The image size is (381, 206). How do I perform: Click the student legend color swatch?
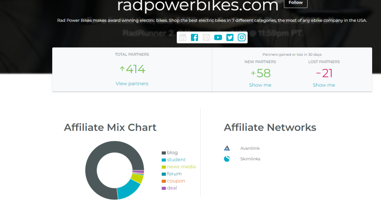(x=164, y=160)
